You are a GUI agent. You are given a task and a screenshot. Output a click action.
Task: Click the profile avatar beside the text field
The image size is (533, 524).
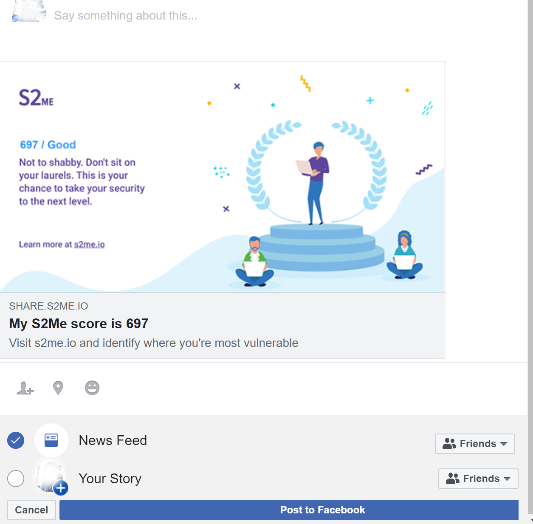pos(29,11)
